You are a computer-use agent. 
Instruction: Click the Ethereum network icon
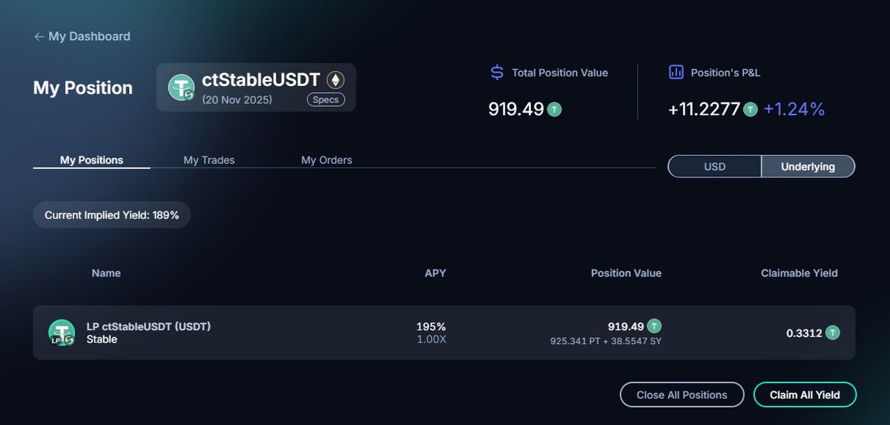click(337, 80)
